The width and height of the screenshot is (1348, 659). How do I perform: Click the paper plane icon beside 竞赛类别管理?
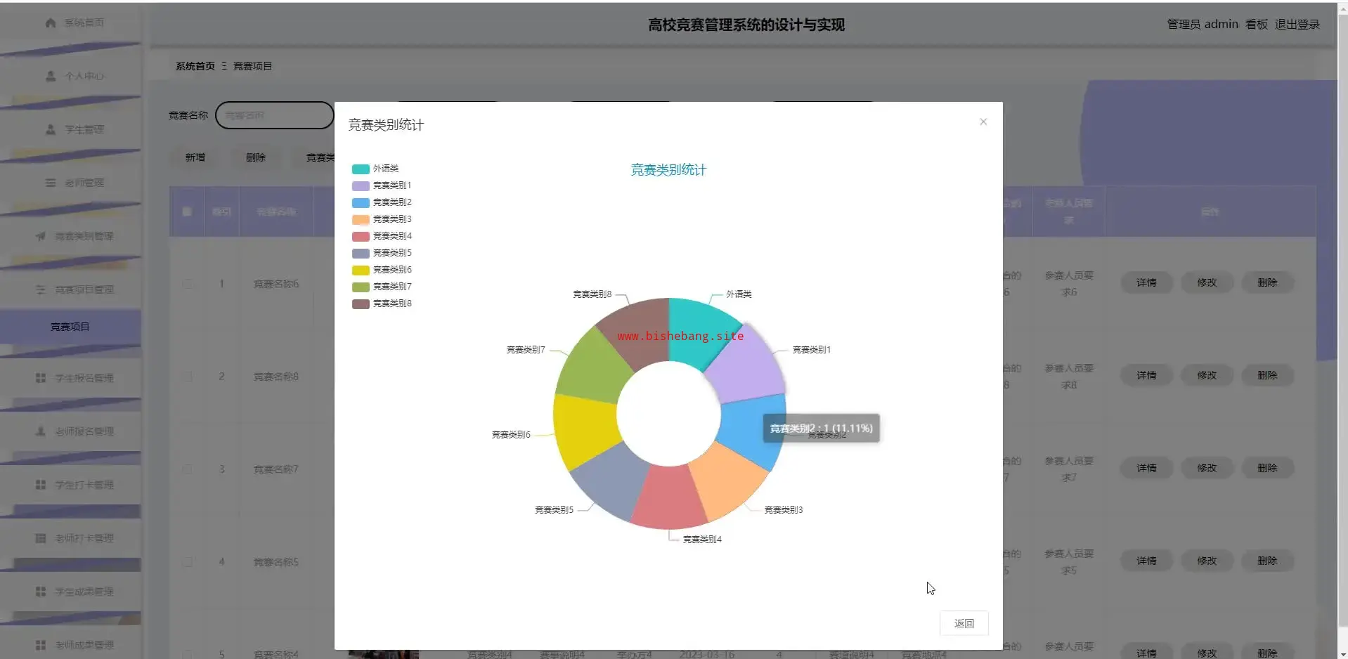pos(41,236)
